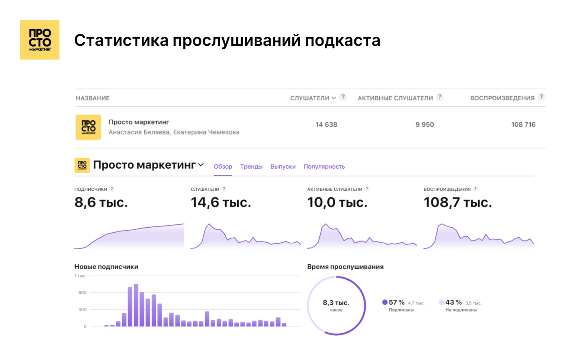567x356 pixels.
Task: Click the 14,6 тыс. listeners figure
Action: (x=221, y=203)
